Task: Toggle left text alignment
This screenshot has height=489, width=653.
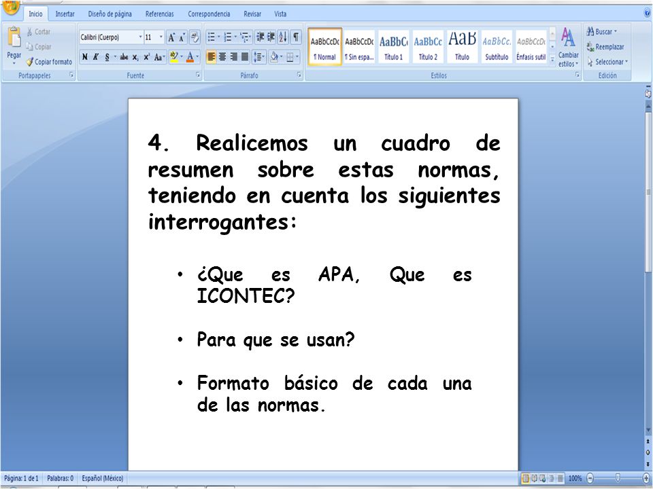Action: point(211,56)
